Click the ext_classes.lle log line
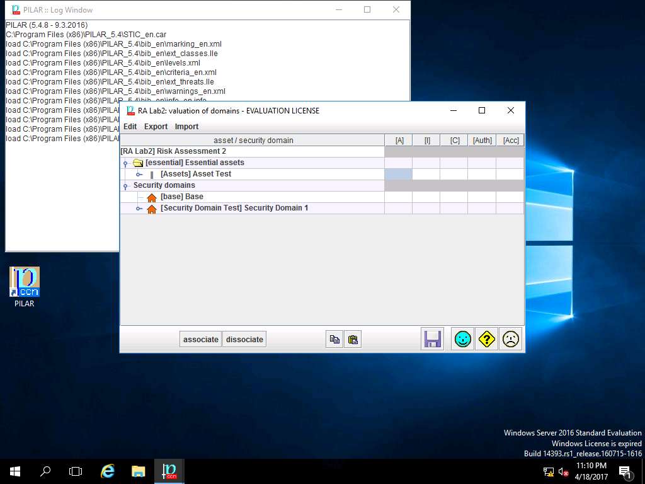The height and width of the screenshot is (484, 645). (x=112, y=54)
